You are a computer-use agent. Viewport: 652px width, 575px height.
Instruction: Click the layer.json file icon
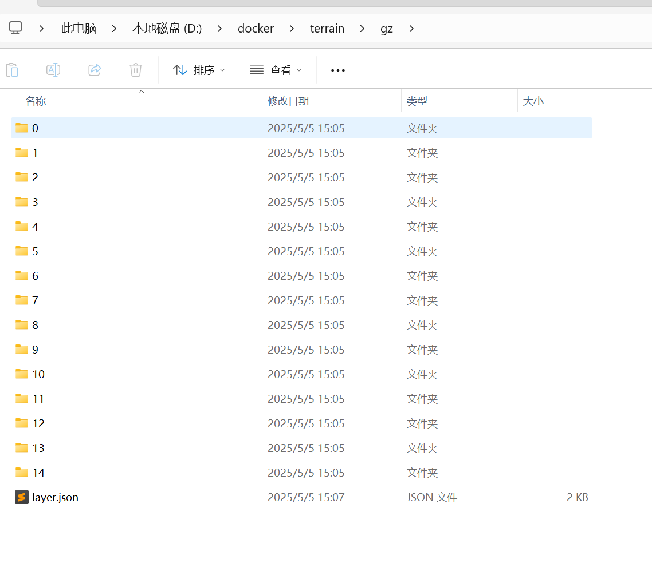pos(22,497)
